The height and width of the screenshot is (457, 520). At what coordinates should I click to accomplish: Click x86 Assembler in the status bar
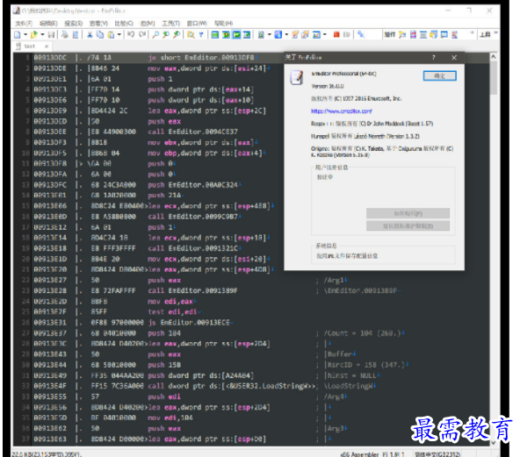(x=359, y=454)
